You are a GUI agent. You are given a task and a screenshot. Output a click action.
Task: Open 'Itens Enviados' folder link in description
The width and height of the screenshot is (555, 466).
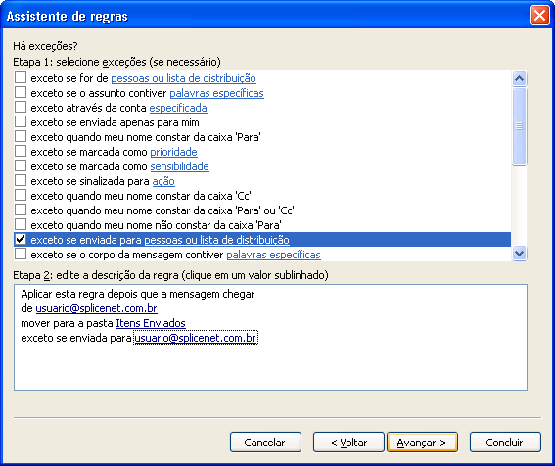point(151,323)
